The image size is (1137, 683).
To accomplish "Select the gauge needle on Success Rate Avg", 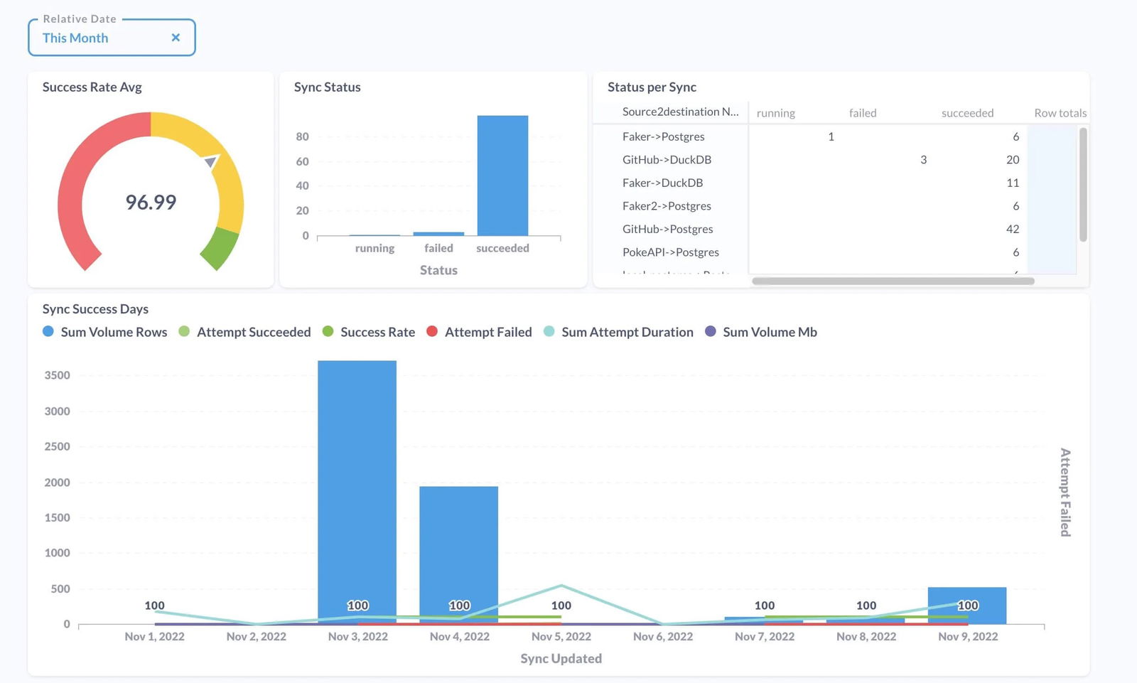I will tap(211, 162).
